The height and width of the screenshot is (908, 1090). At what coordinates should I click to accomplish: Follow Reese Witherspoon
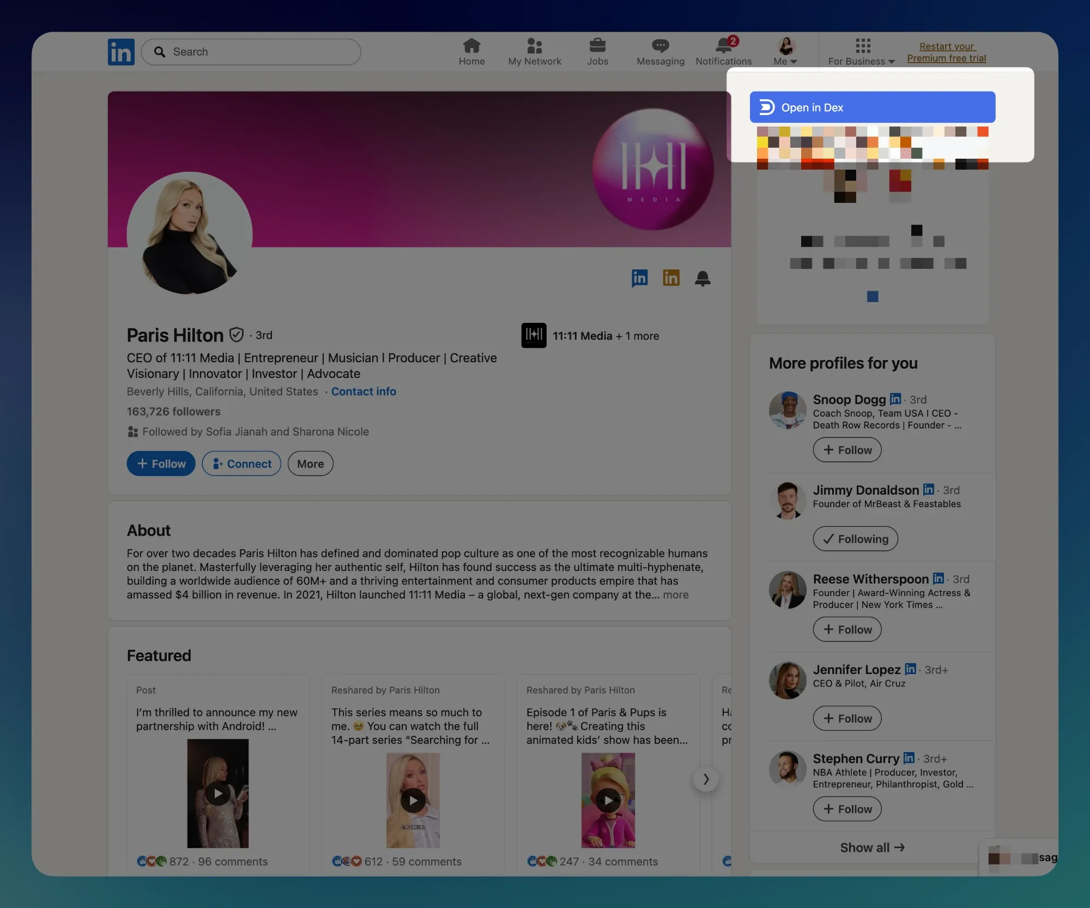847,629
